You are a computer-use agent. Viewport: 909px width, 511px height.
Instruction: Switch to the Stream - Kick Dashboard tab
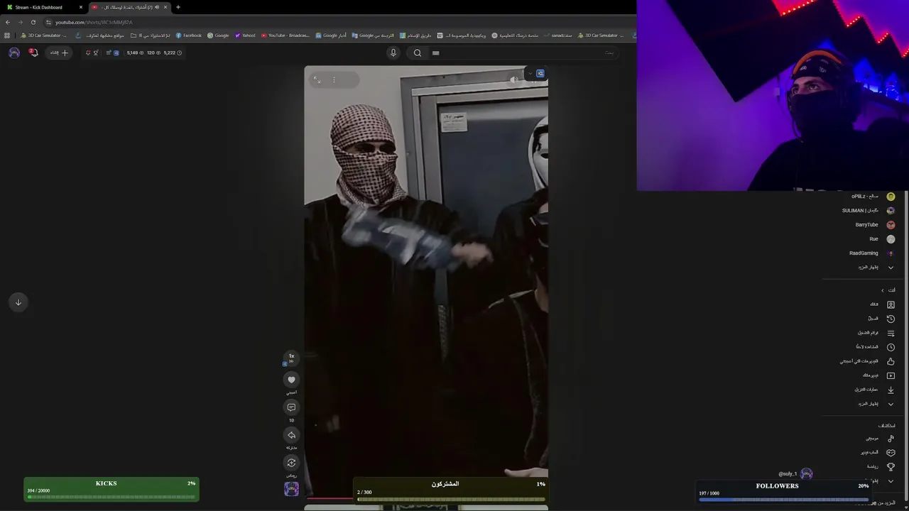coord(44,7)
